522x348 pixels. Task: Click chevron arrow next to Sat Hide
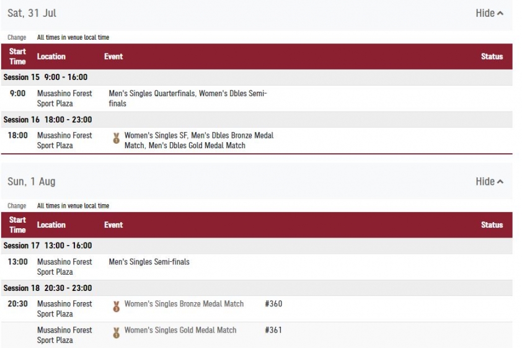coord(500,13)
